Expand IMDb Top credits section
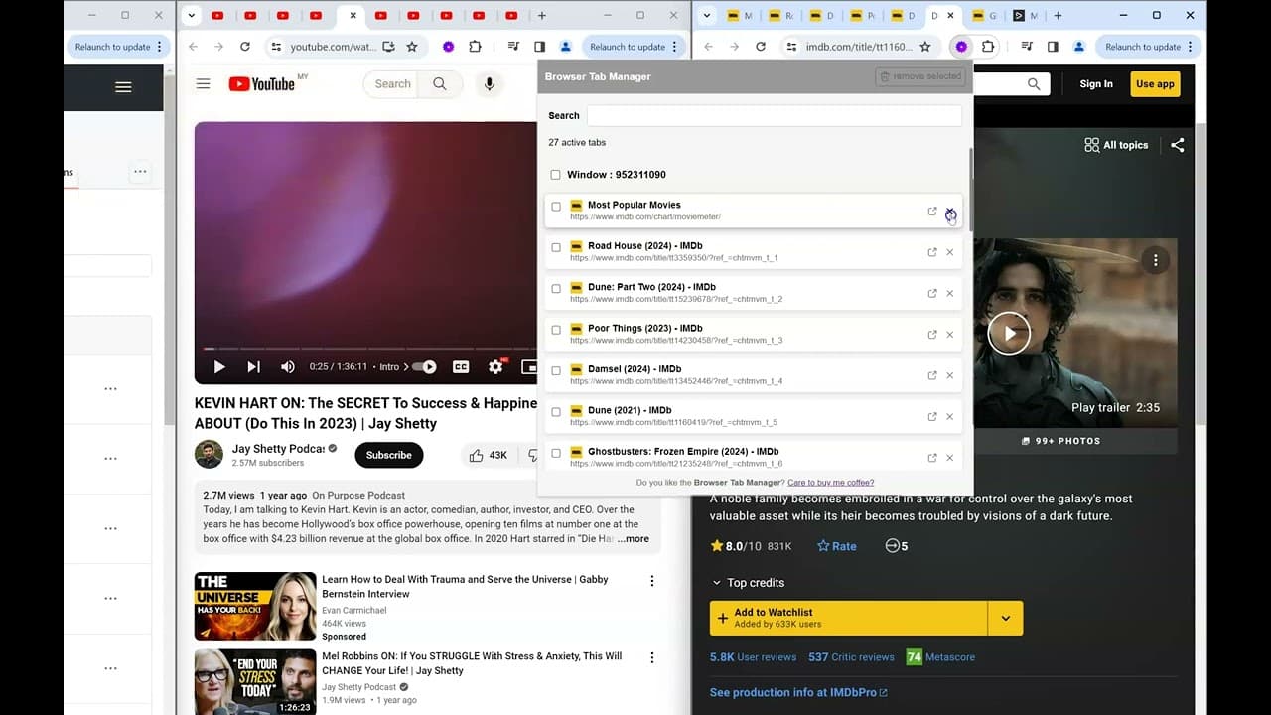This screenshot has width=1271, height=715. tap(748, 583)
